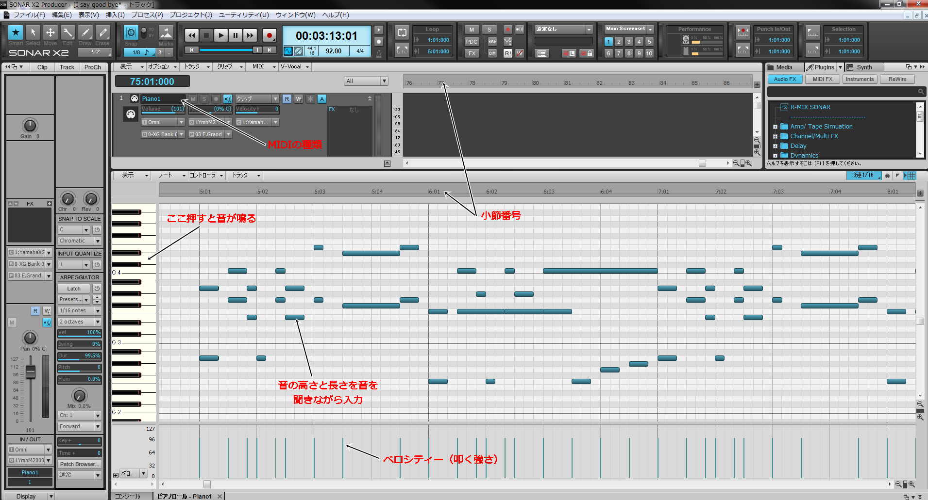Open プロジェクト(J) menu
Screen dimensions: 928x500
pos(191,15)
